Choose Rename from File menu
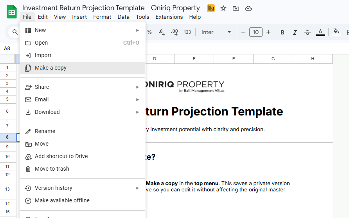The image size is (349, 218). [x=83, y=131]
